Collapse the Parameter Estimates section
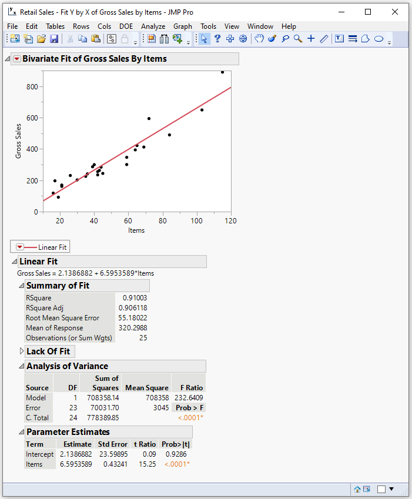The height and width of the screenshot is (499, 412). (21, 432)
